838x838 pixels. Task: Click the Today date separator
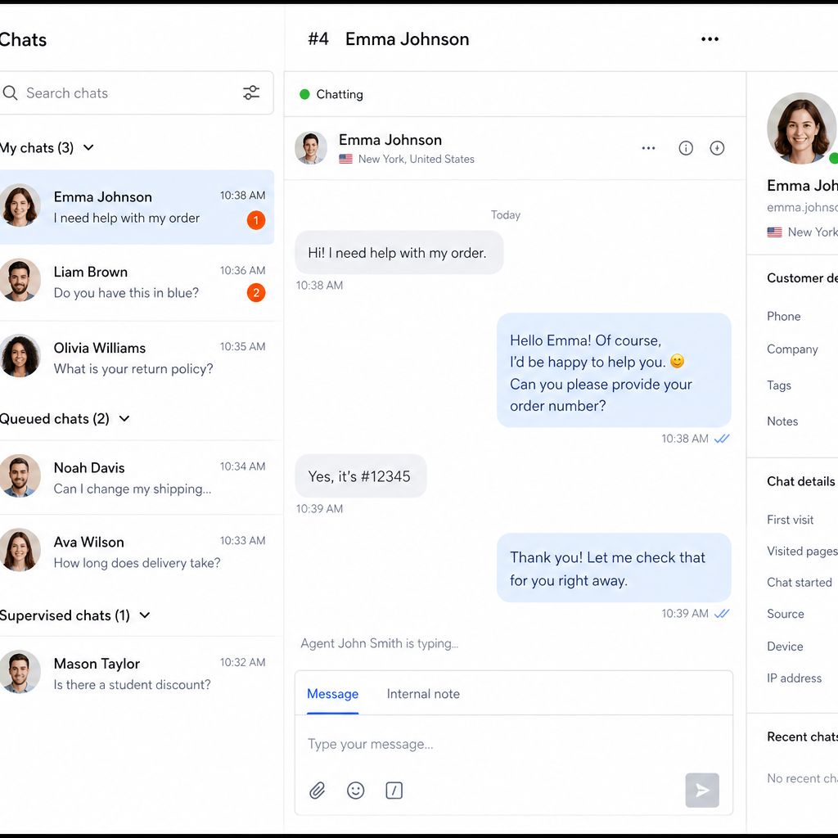pos(506,215)
